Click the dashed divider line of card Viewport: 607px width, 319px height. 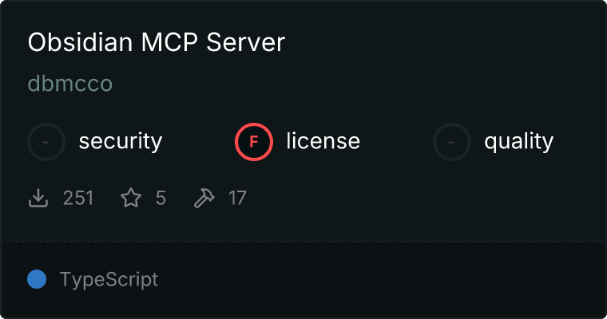click(x=303, y=242)
